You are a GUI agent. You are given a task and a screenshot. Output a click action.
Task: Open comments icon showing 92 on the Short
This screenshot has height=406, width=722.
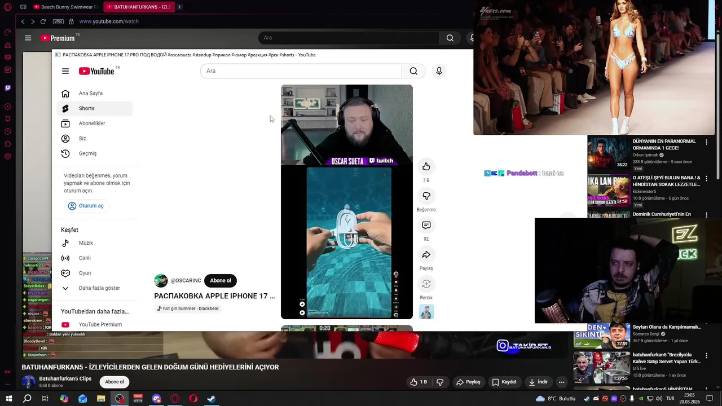426,225
